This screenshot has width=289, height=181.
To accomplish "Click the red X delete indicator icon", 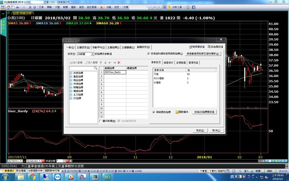I will [119, 62].
